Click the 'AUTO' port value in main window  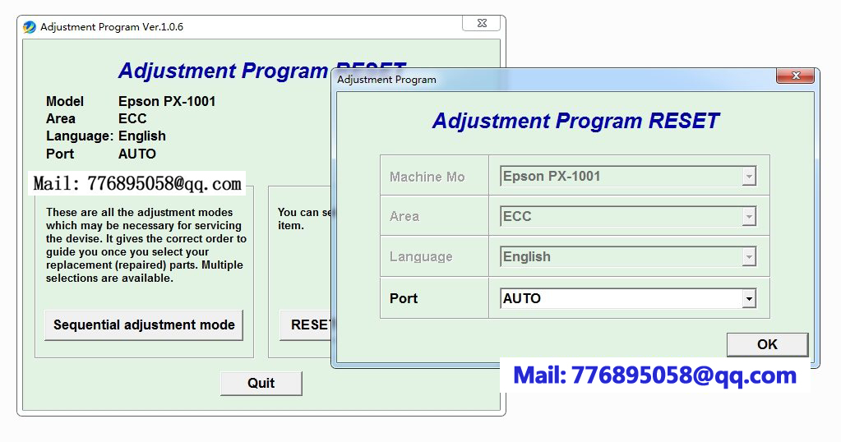[137, 154]
